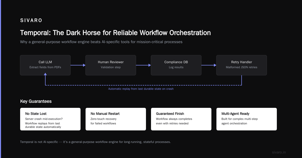This screenshot has height=158, width=302.
Task: Open the No State Lost card
Action: click(x=50, y=119)
